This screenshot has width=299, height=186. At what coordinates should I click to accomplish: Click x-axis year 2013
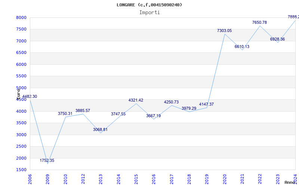(x=101, y=179)
